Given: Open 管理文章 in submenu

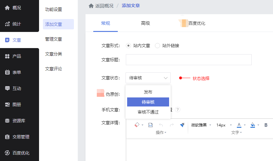Looking at the screenshot, I should (54, 39).
